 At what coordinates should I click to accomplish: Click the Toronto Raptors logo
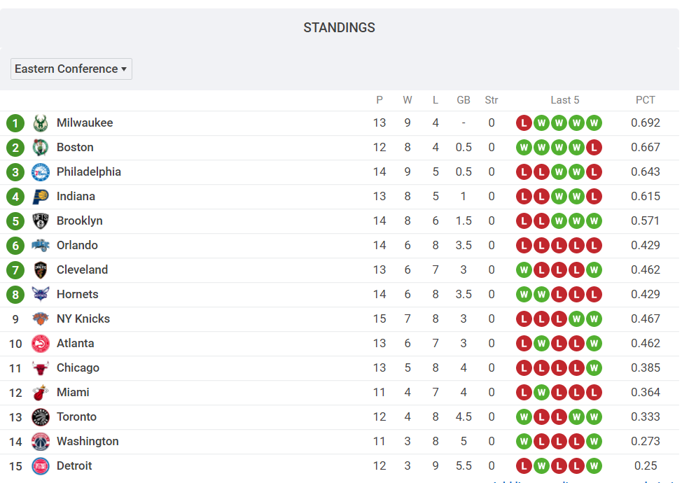(40, 417)
